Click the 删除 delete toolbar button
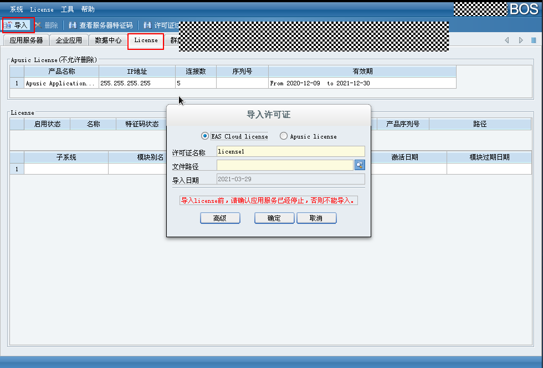Image resolution: width=543 pixels, height=368 pixels. [47, 25]
